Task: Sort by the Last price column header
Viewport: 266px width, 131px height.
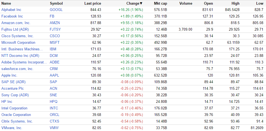Action: pos(93,4)
